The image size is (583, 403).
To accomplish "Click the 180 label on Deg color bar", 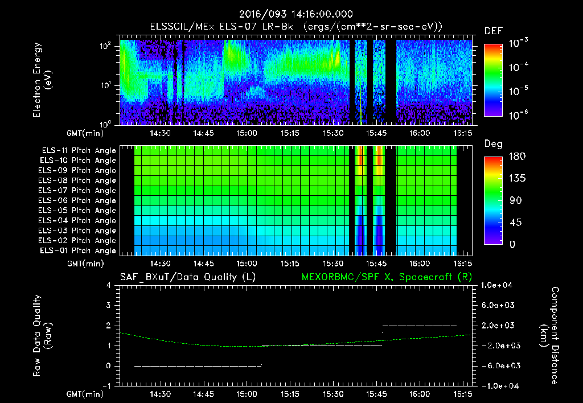I will pos(517,157).
